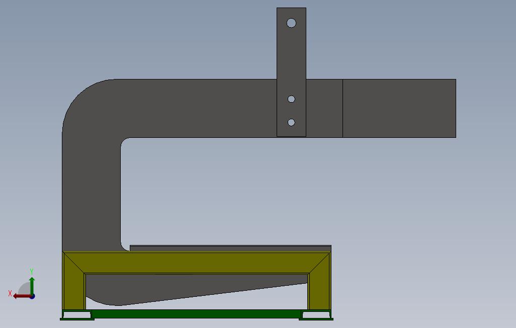Screen dimensions: 516x328
Task: Click the blue Z axis dot of the triad
Action: tap(32, 297)
